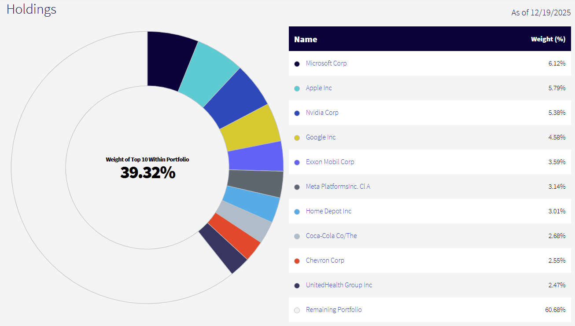Click the purple dot next to Exxon Mobil Corp
Screen dimensions: 575x326
coord(297,162)
